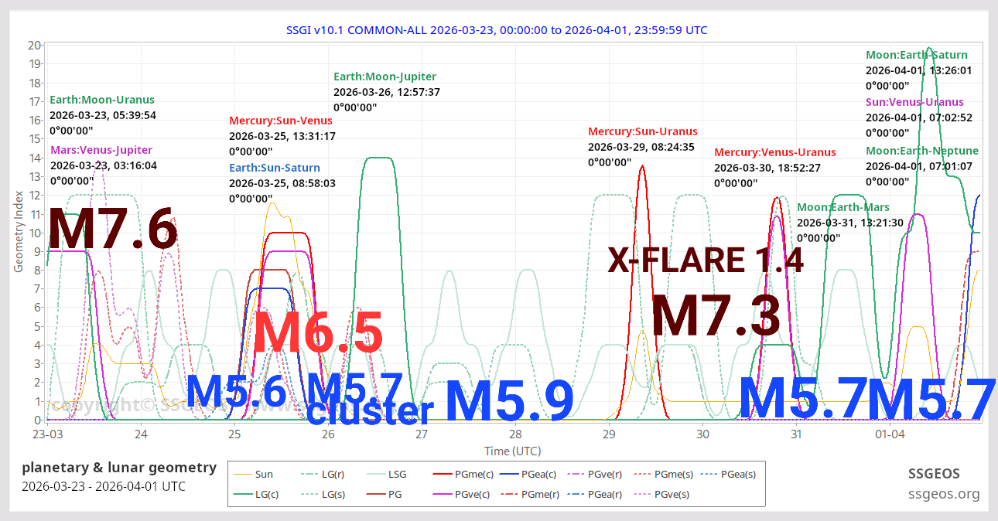
Task: Toggle the PGme(s) series in the legend
Action: coord(643,474)
